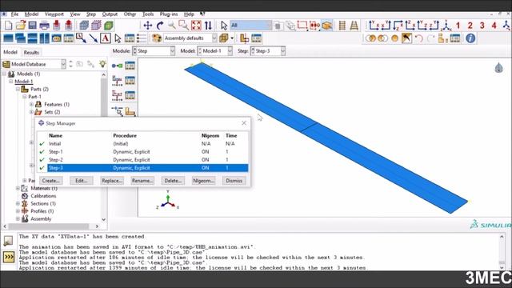Click the New Model Database icon
Image resolution: width=512 pixels, height=288 pixels.
pos(8,26)
